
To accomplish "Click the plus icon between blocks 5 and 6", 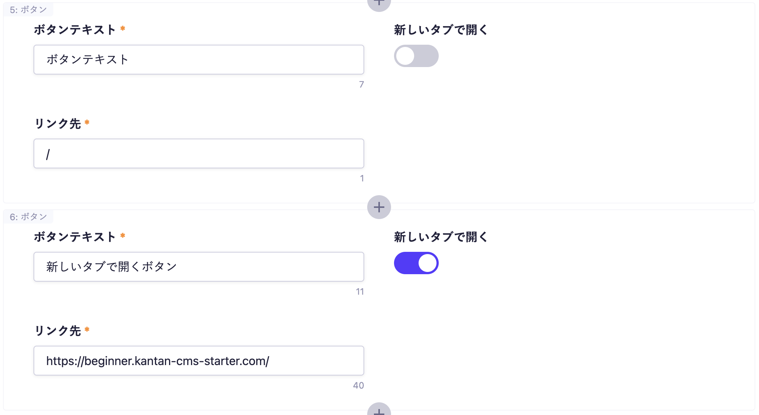I will click(x=379, y=207).
